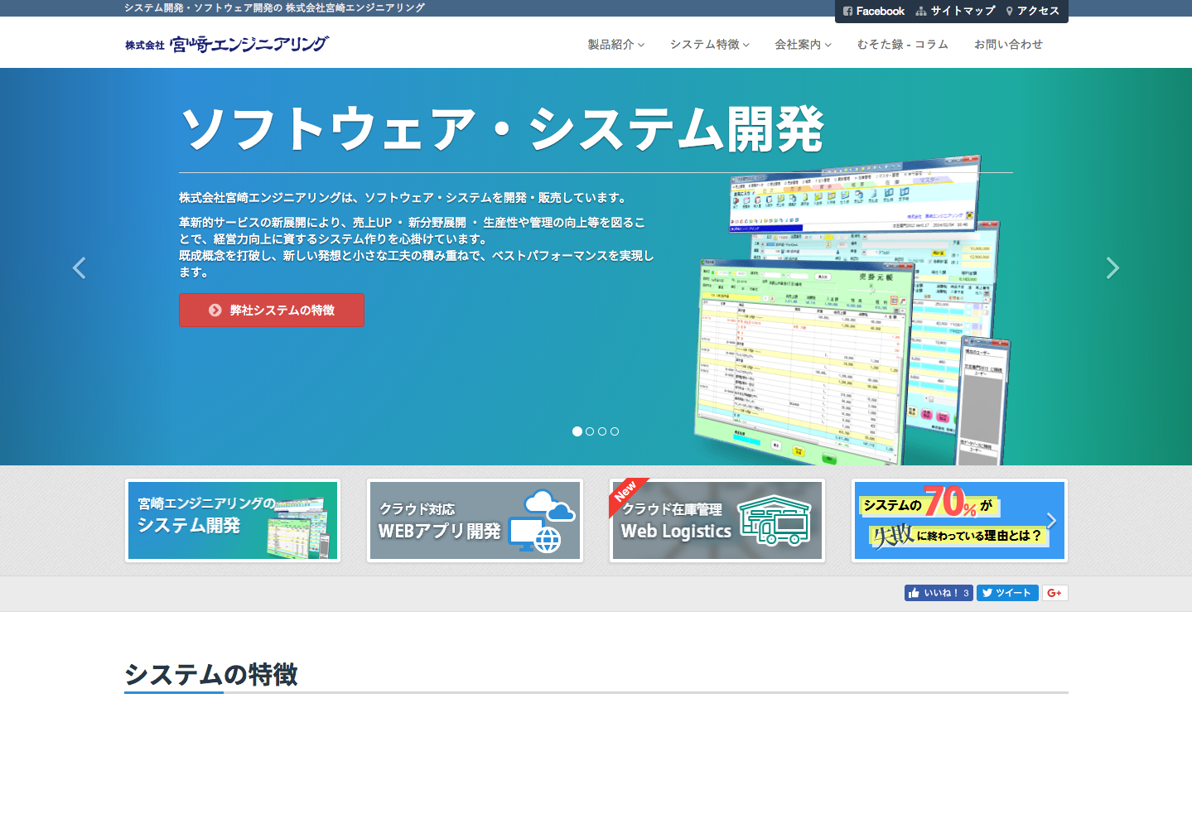Image resolution: width=1192 pixels, height=814 pixels.
Task: Click the システムの特徴 section heading
Action: pos(211,674)
